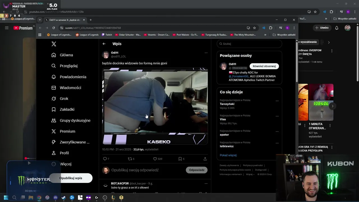Open more options for Visa trend
Screen dimensions: 359x202
click(x=277, y=116)
